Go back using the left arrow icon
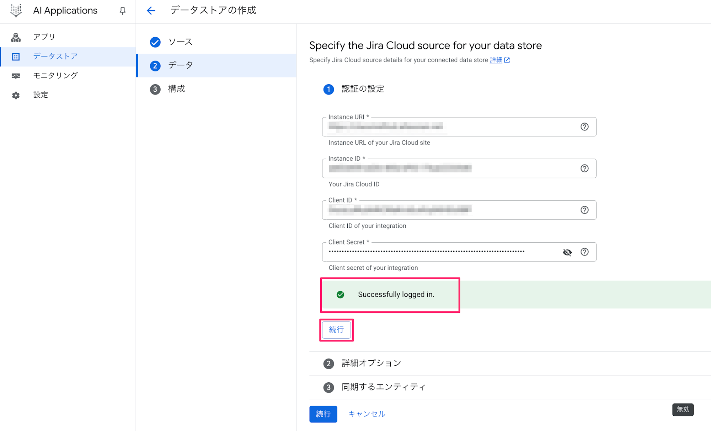Image resolution: width=711 pixels, height=431 pixels. (x=151, y=11)
